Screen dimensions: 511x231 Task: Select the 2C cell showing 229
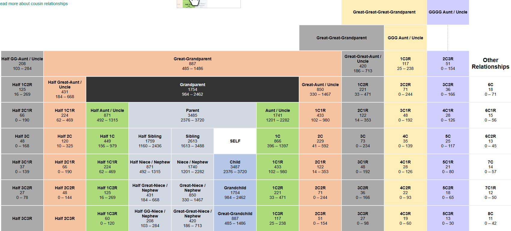click(x=320, y=141)
